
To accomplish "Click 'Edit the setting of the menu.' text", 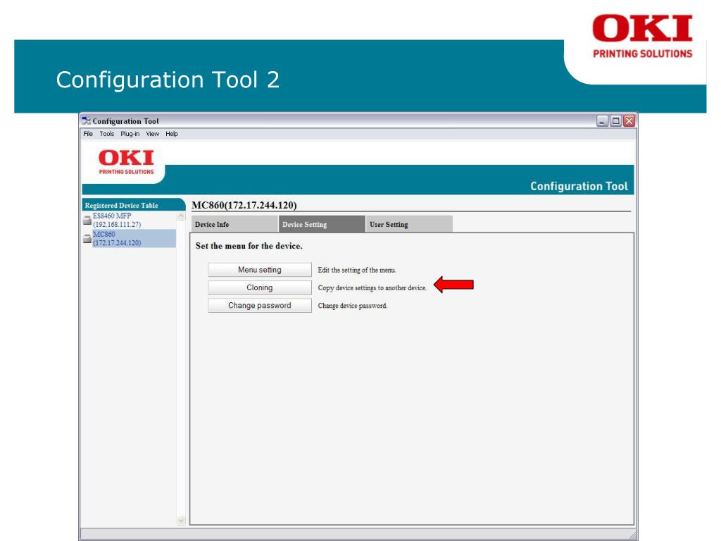I will 357,270.
